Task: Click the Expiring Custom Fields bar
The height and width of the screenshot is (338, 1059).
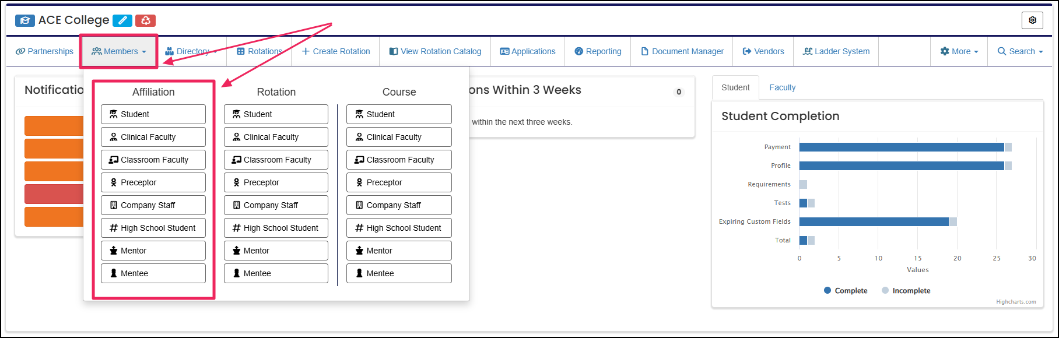Action: [874, 221]
